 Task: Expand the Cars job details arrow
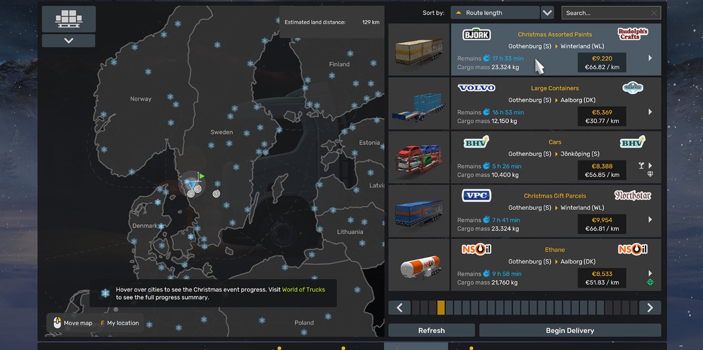(x=650, y=166)
